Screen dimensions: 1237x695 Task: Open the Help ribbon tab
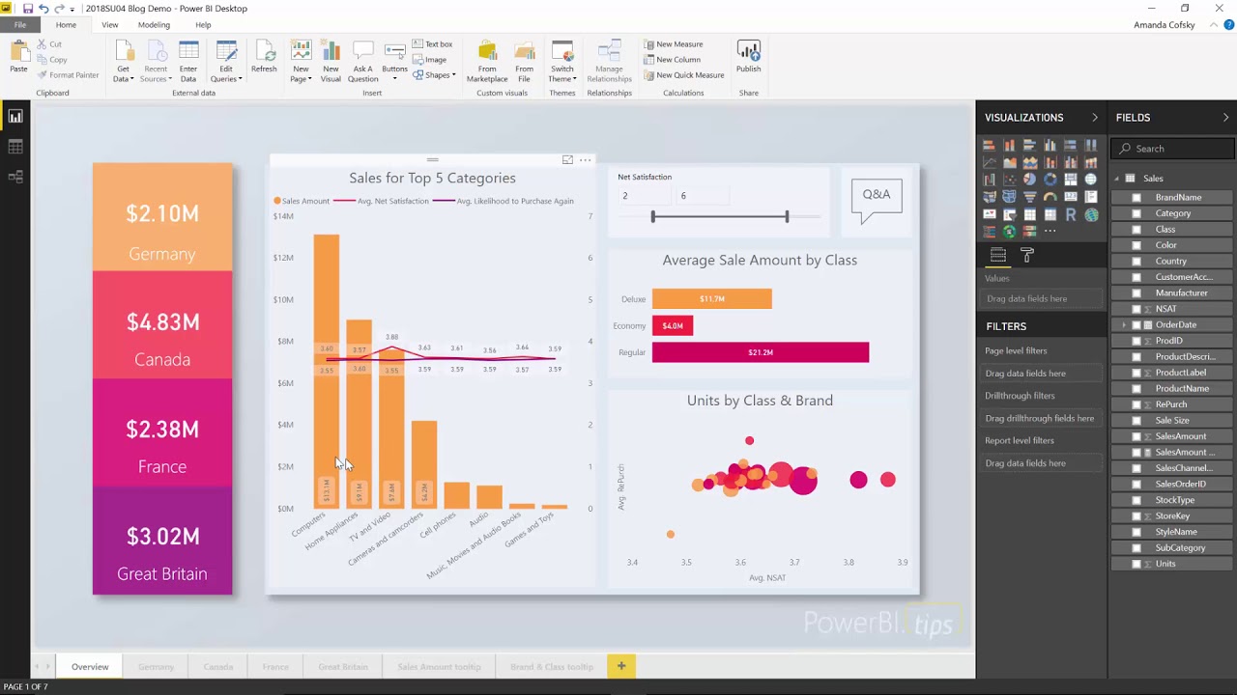203,25
